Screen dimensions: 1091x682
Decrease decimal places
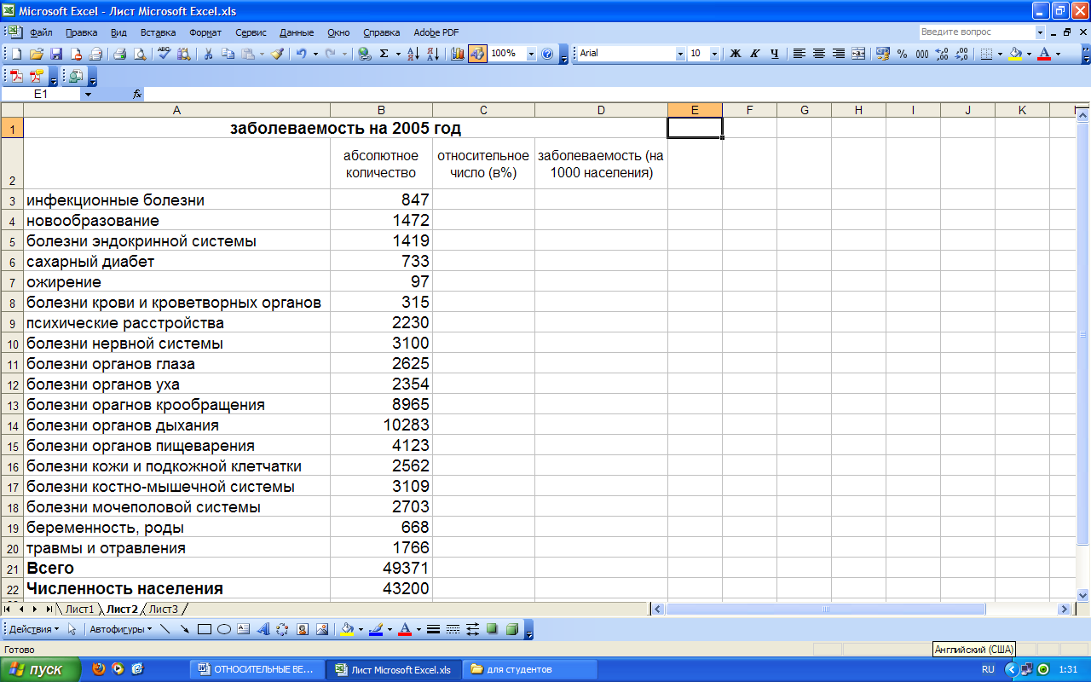[x=961, y=54]
